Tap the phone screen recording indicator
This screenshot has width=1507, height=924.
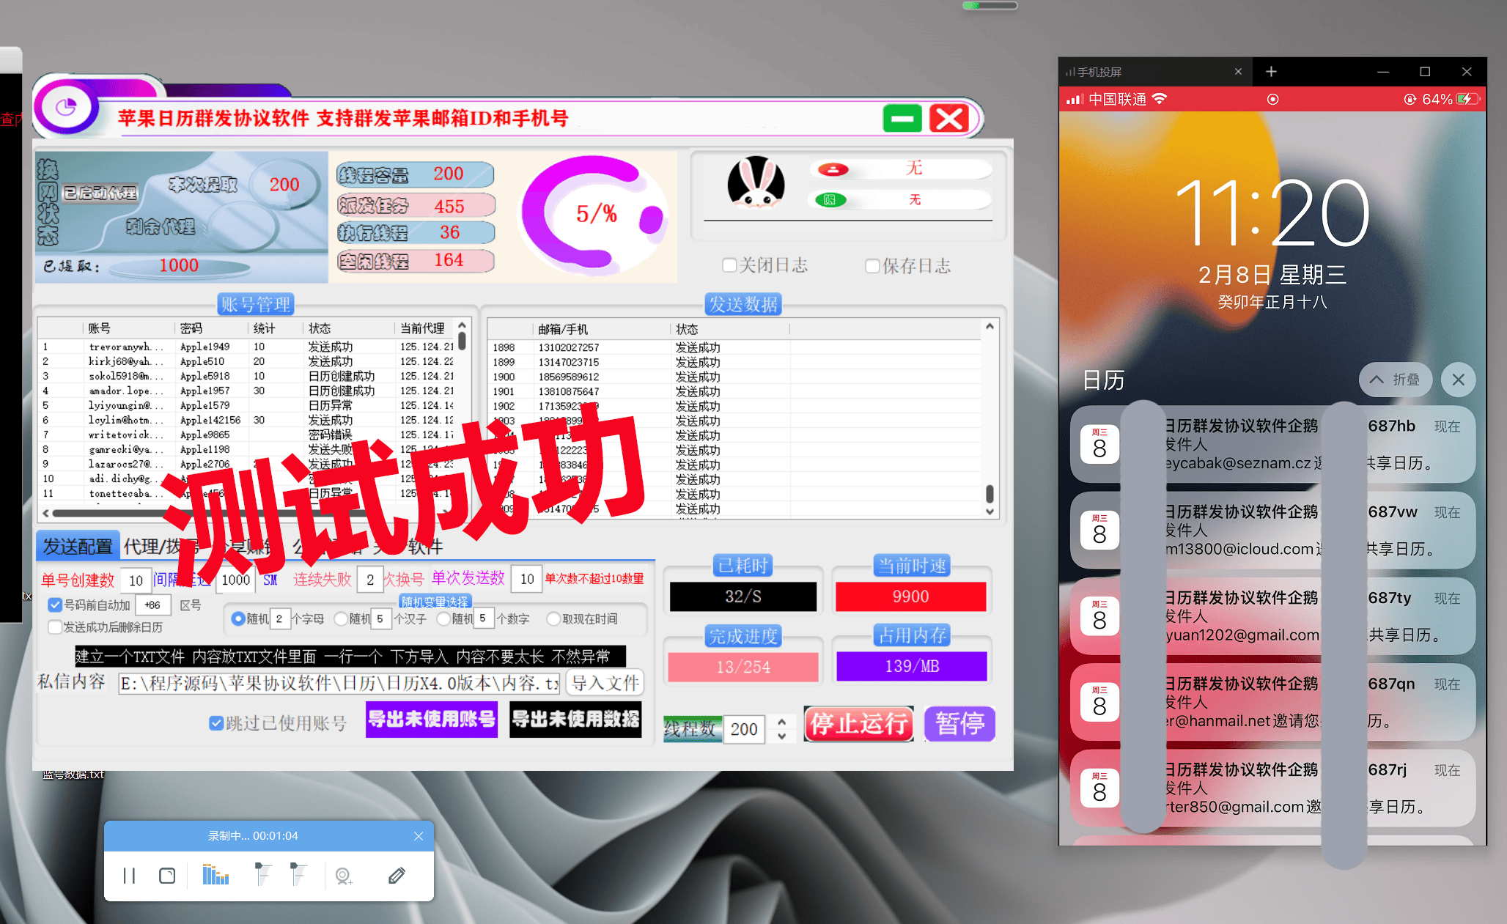pos(1273,99)
